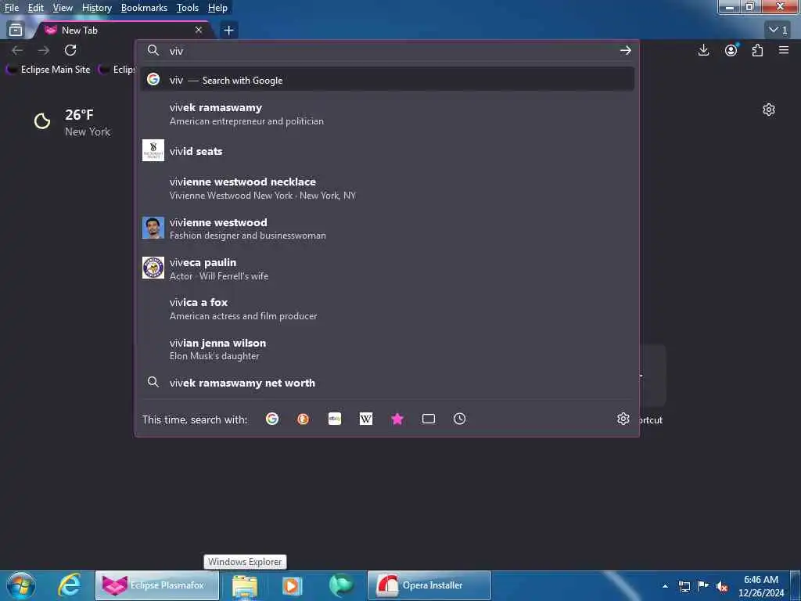Select 'vivienne westwood' fashion designer suggestion
The height and width of the screenshot is (601, 801).
coord(387,229)
